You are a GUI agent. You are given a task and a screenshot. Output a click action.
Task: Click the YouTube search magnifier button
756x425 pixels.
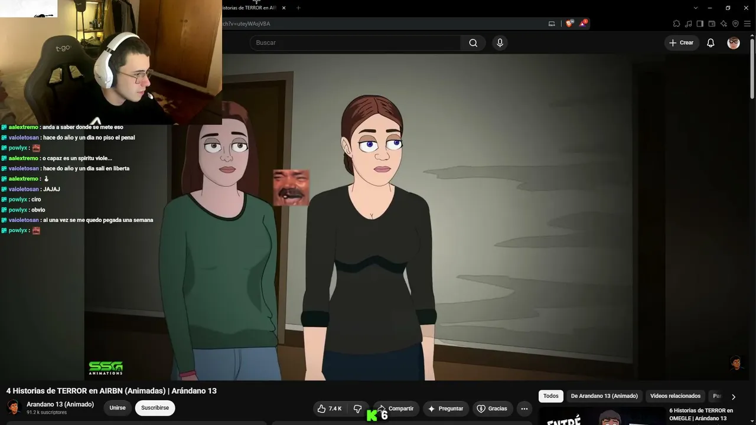point(473,42)
